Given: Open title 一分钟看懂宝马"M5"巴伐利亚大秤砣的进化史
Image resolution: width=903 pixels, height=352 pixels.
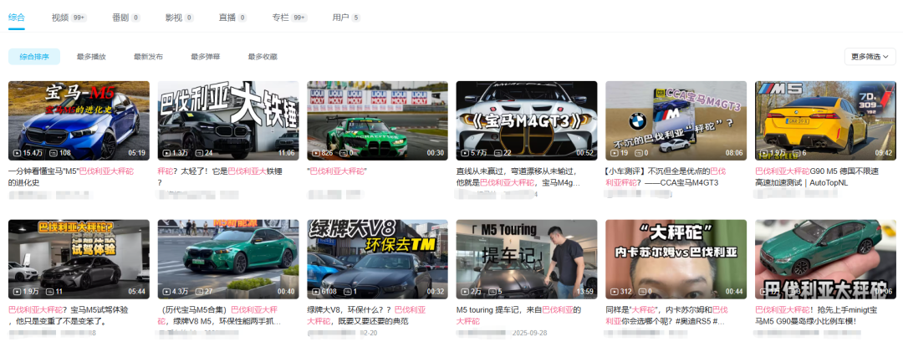Looking at the screenshot, I should (x=71, y=177).
